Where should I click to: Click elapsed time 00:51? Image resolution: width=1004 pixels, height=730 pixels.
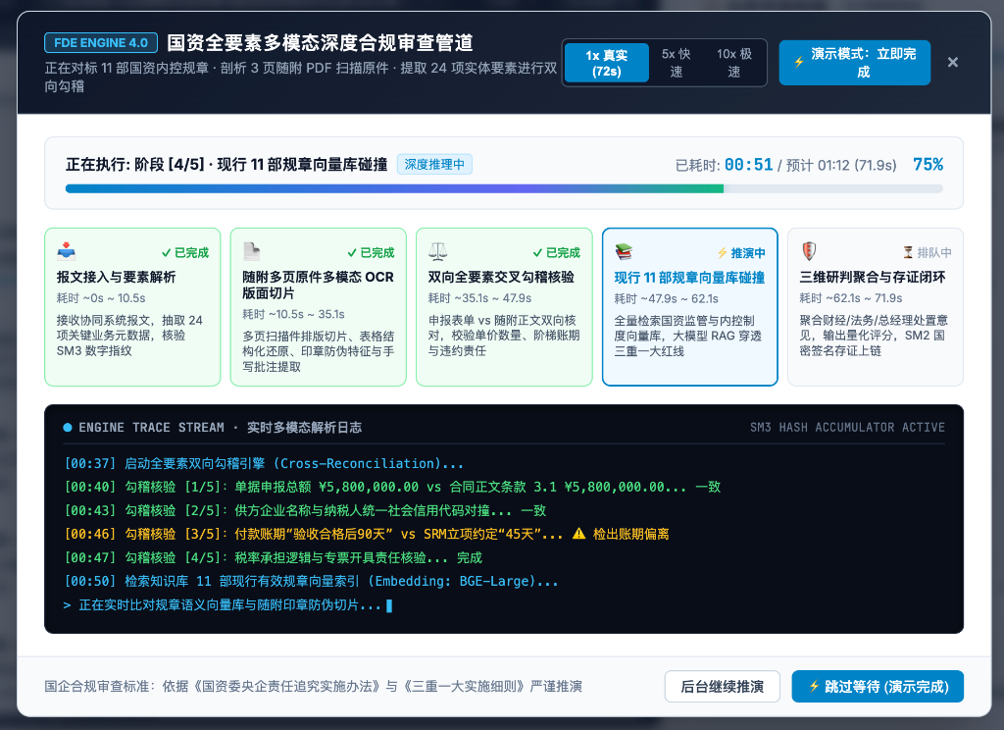tap(748, 165)
